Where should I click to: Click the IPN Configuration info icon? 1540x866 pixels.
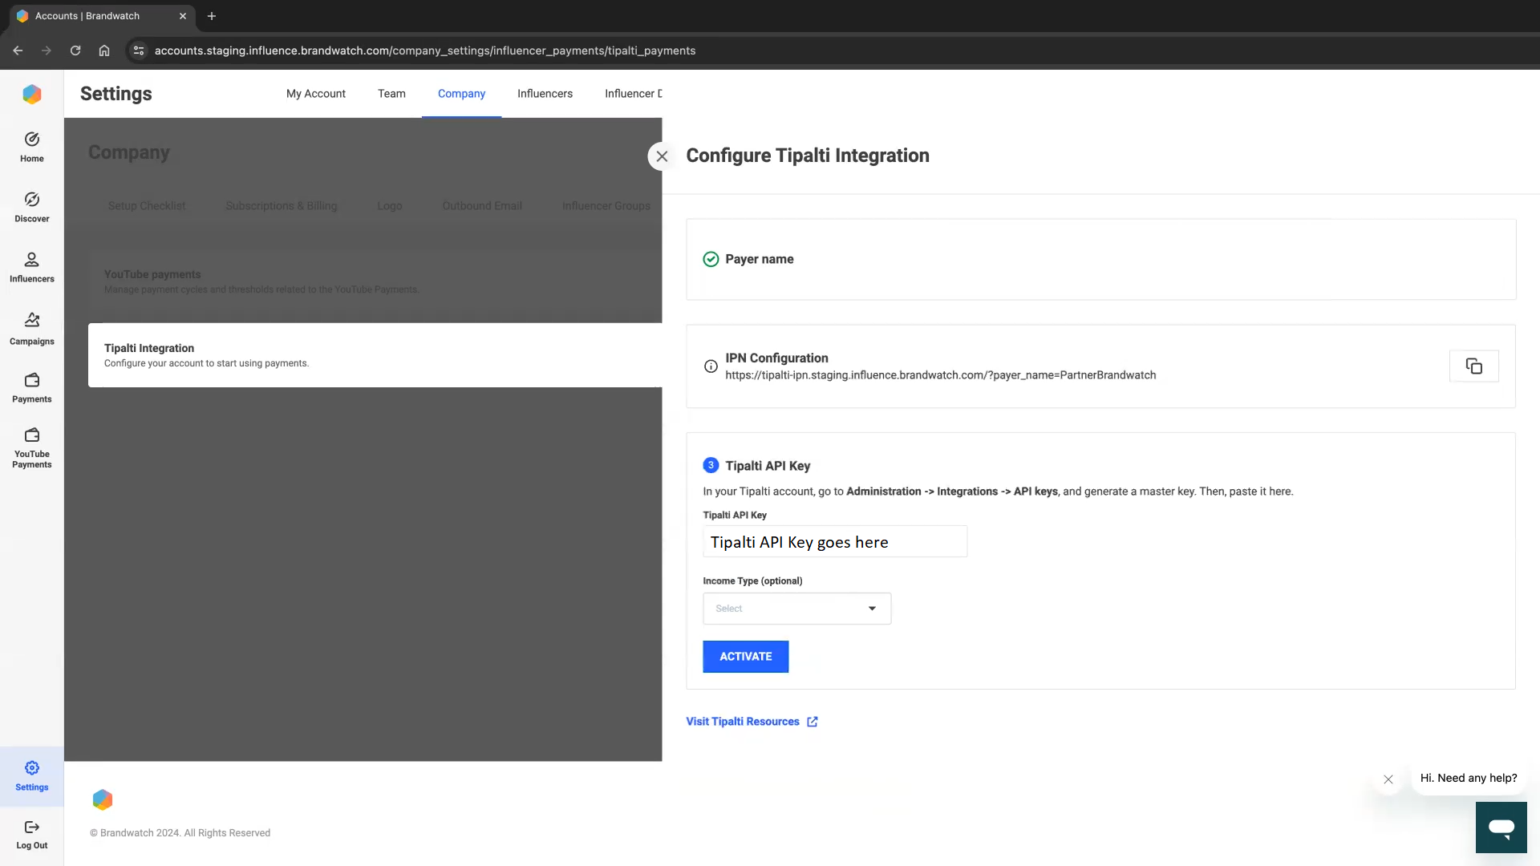[x=711, y=366]
